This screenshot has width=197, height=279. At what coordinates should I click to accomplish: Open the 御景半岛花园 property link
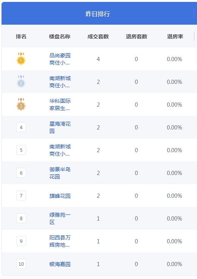[60, 173]
